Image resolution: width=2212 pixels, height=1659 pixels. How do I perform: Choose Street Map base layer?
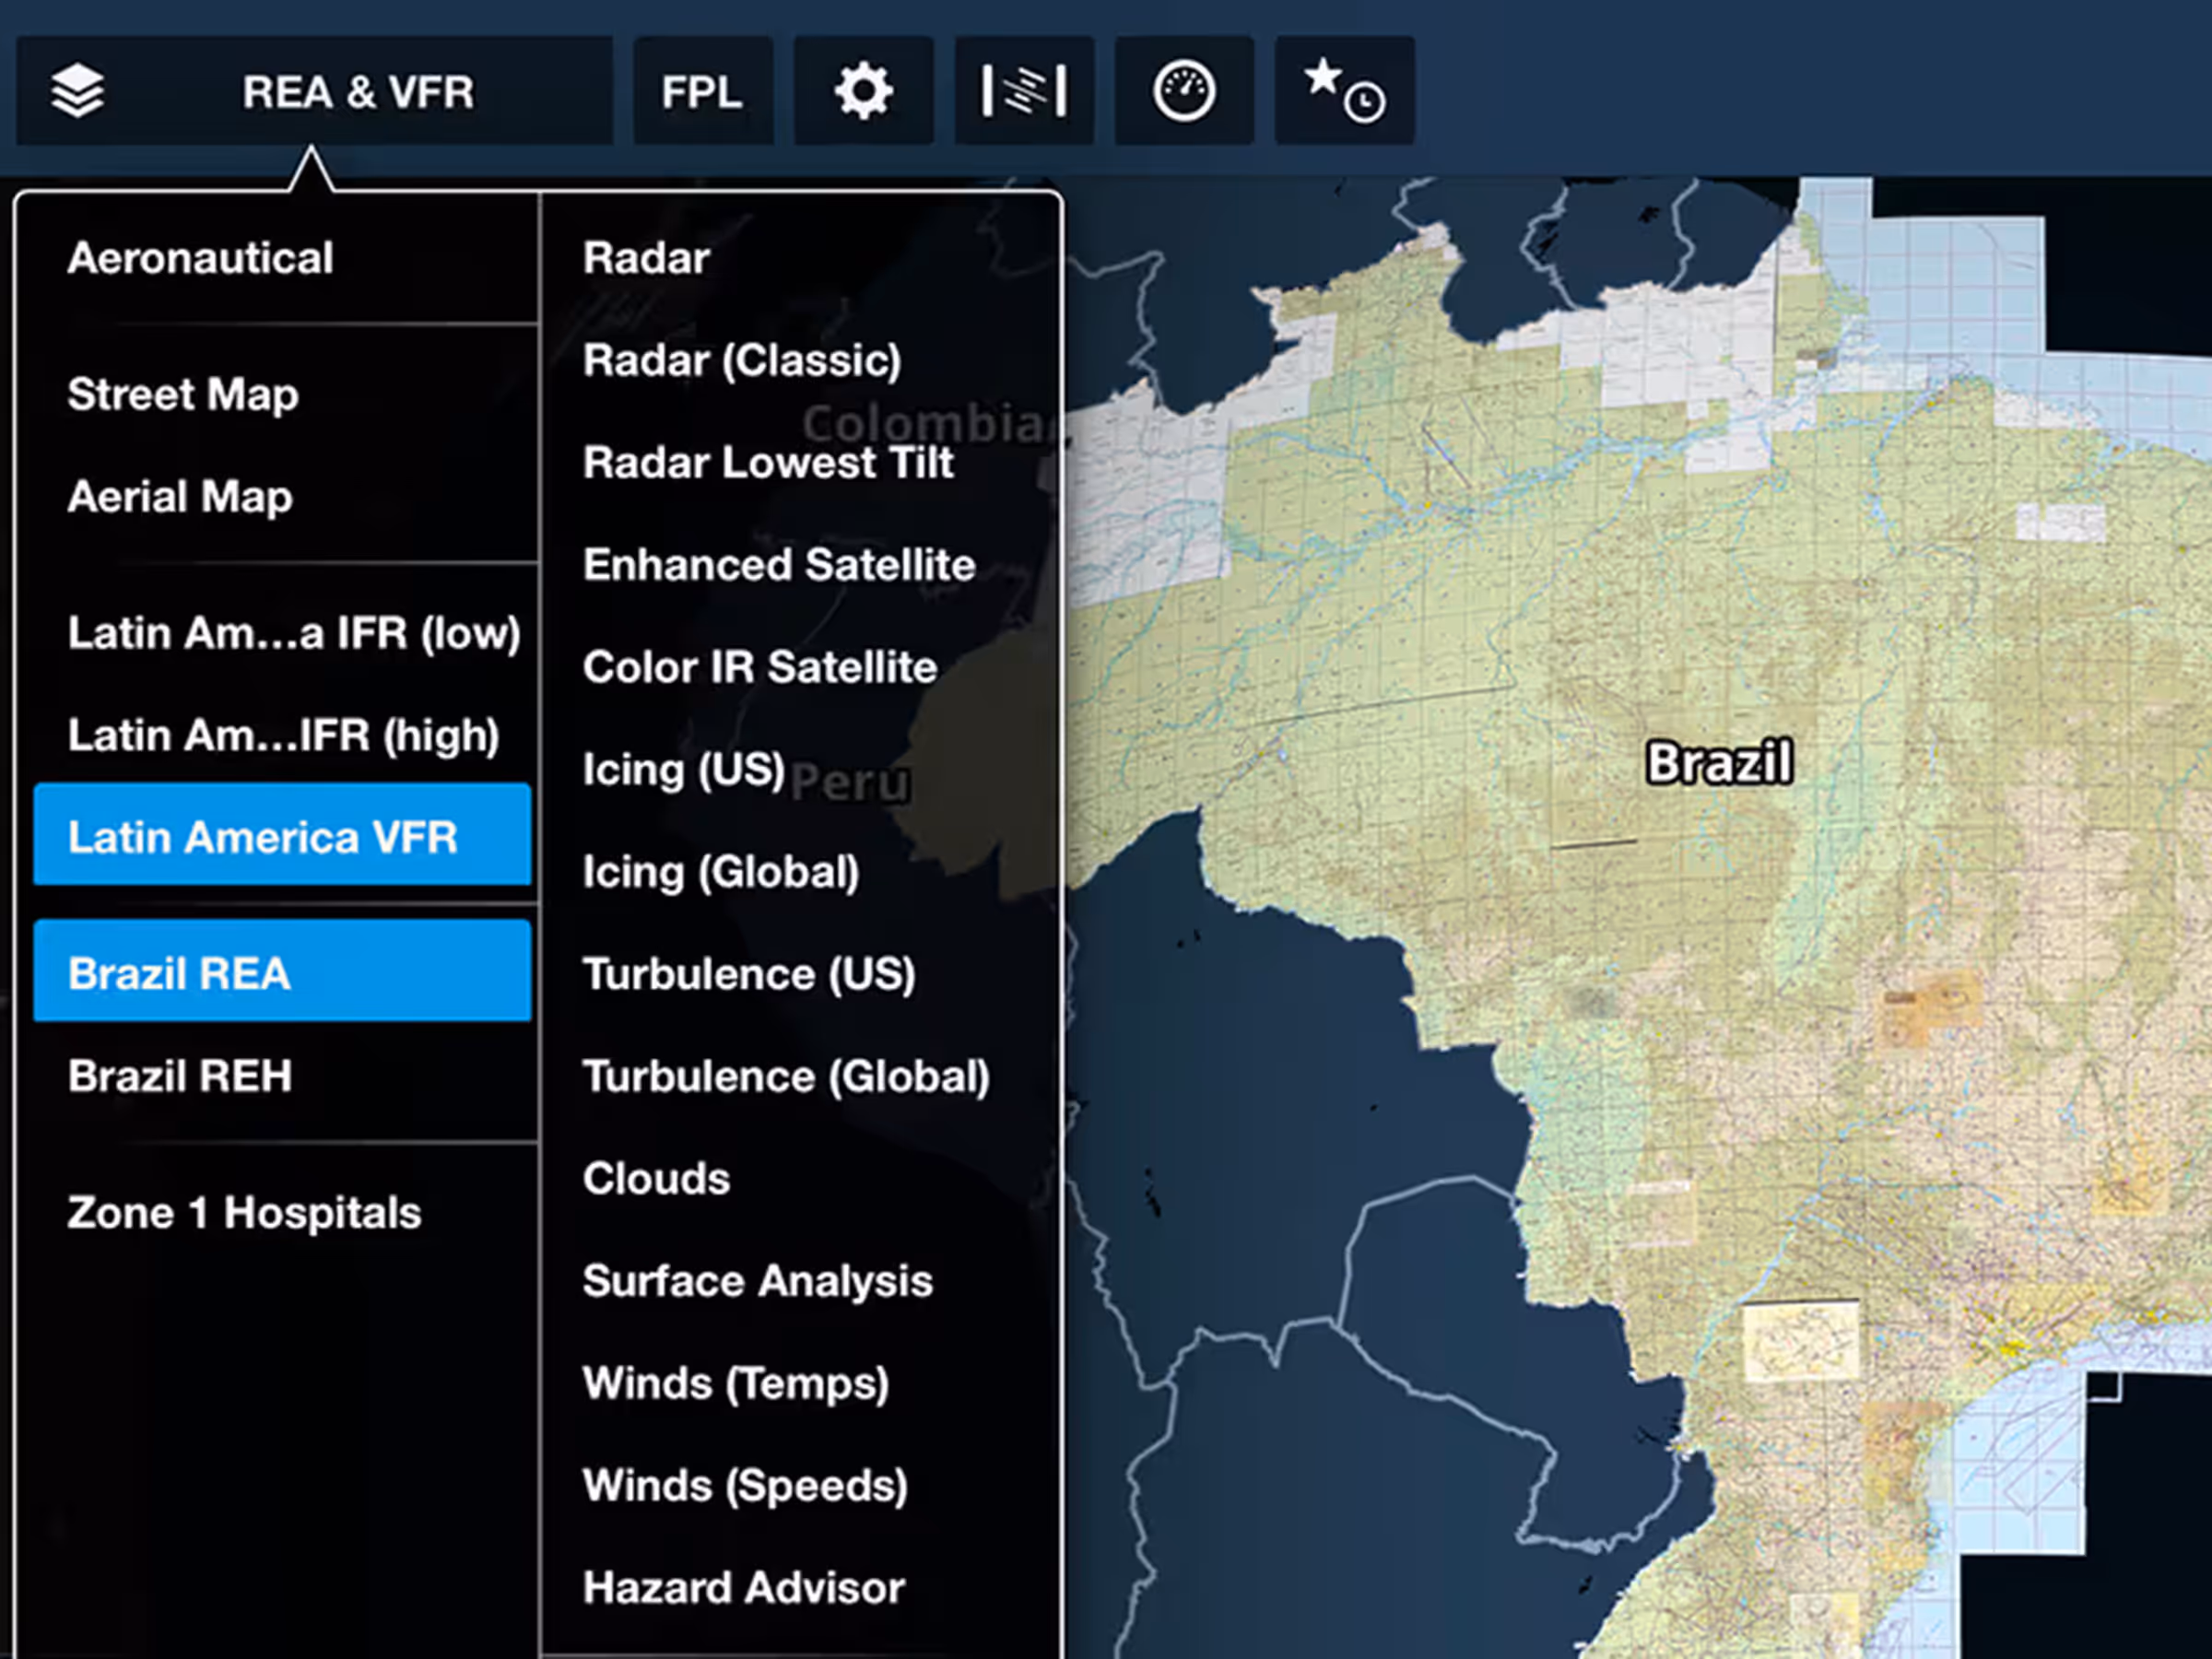pos(183,394)
